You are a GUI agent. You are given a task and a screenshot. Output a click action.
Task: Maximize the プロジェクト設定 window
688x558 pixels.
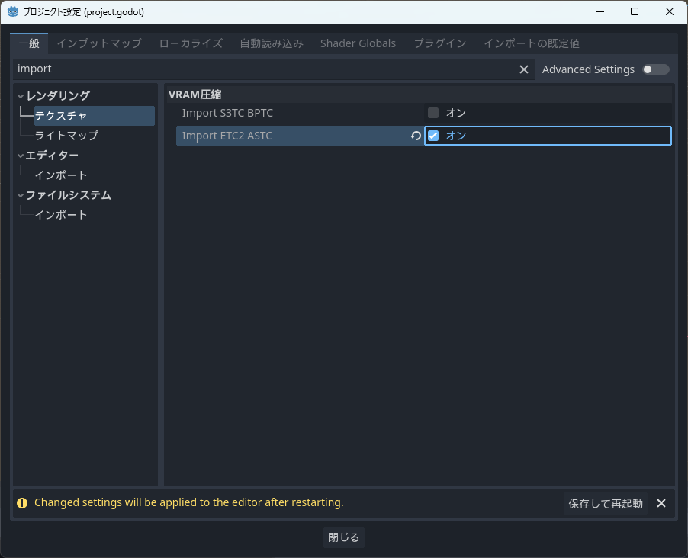(635, 12)
